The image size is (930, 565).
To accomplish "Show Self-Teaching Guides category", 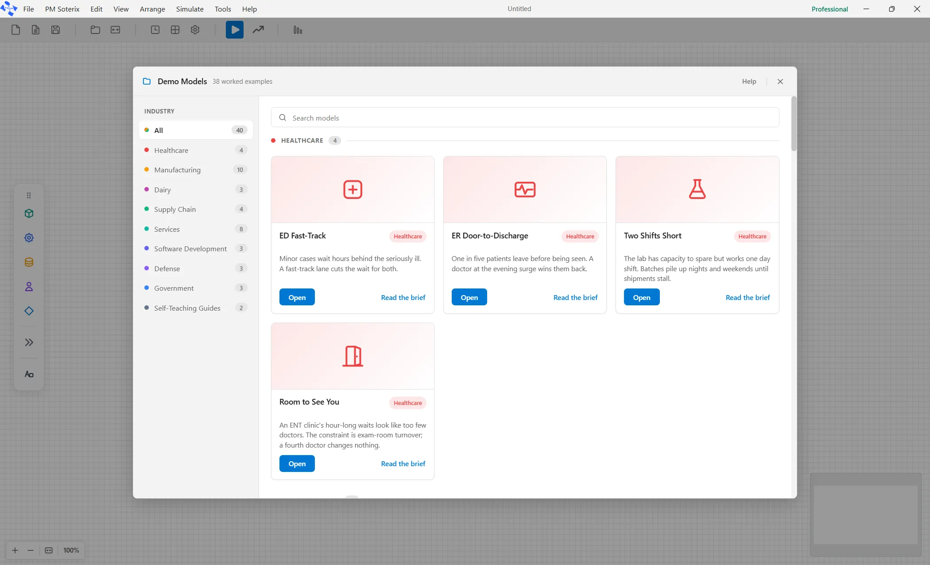I will (196, 308).
